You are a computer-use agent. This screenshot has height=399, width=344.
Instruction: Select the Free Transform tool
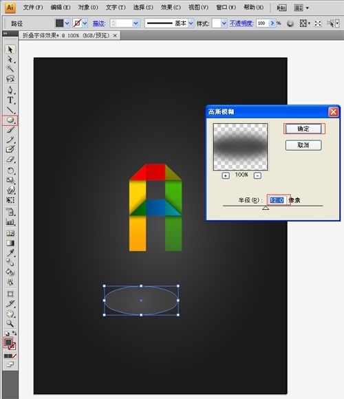[x=10, y=200]
